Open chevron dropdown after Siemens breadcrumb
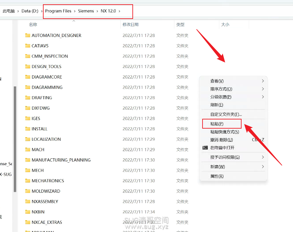Viewport: 293px width, 232px height. (97, 11)
